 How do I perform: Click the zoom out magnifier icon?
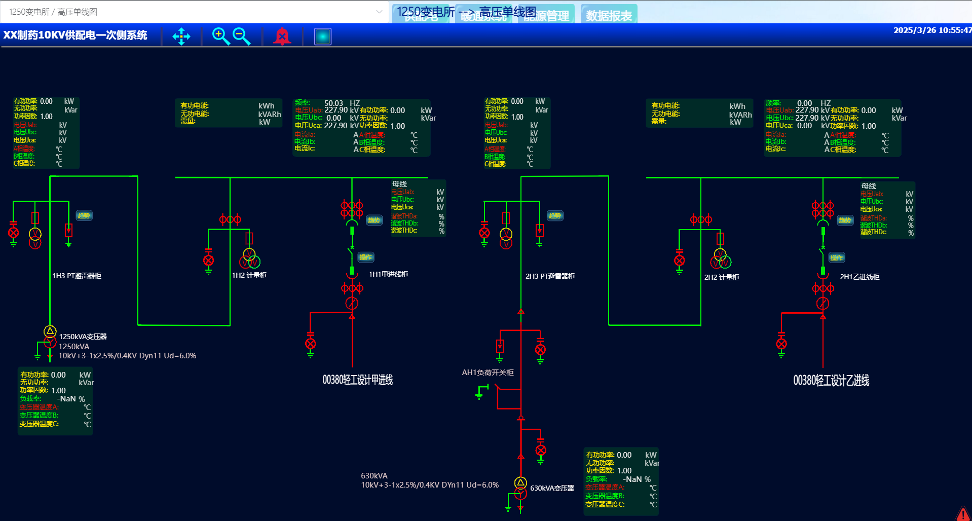pyautogui.click(x=241, y=36)
